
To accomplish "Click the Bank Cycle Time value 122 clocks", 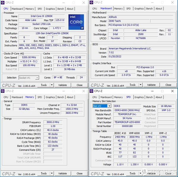I will pyautogui.click(x=53, y=146).
